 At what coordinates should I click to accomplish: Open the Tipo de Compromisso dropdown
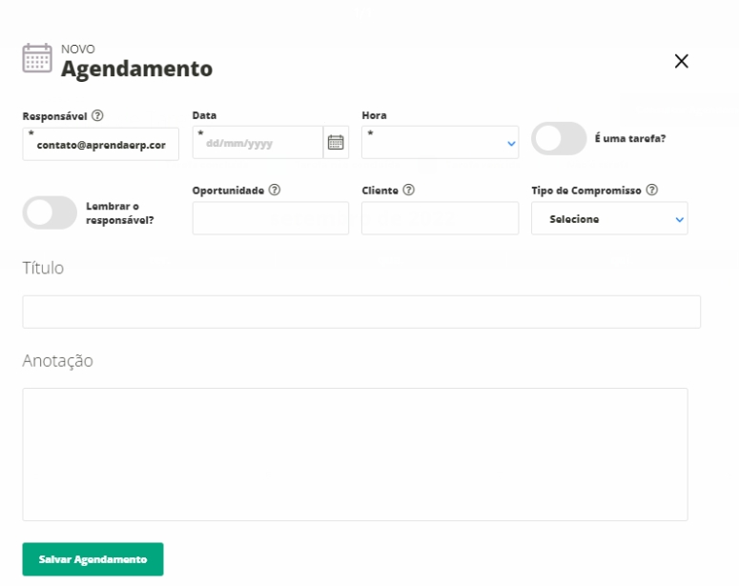[x=609, y=219]
